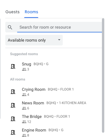The height and width of the screenshot is (138, 109).
Task: Choose Engine Room BQHQ G
Action: pyautogui.click(x=54, y=132)
